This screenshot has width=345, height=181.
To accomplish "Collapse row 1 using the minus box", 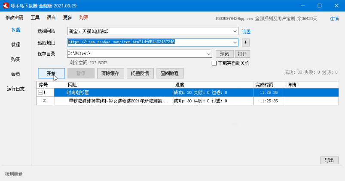I will click(40, 92).
